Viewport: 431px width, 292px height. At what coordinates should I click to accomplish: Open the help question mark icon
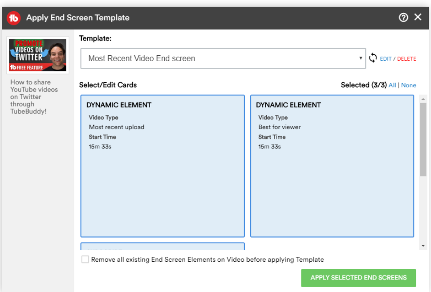click(403, 18)
